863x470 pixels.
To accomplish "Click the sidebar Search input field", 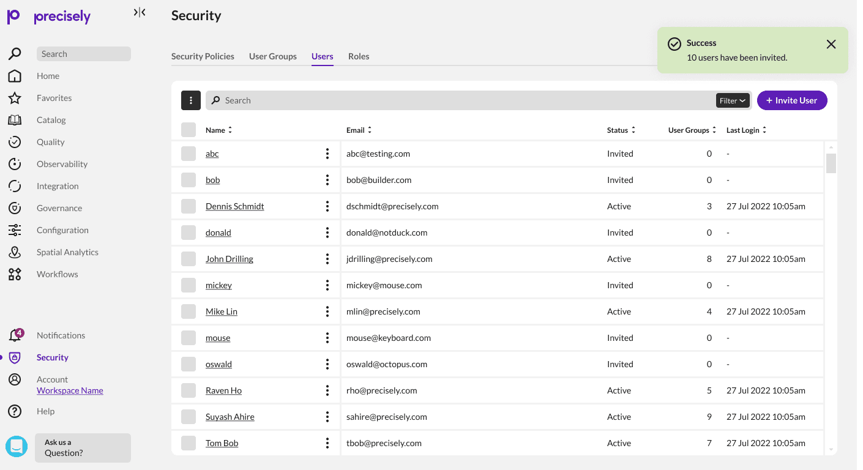I will [84, 54].
